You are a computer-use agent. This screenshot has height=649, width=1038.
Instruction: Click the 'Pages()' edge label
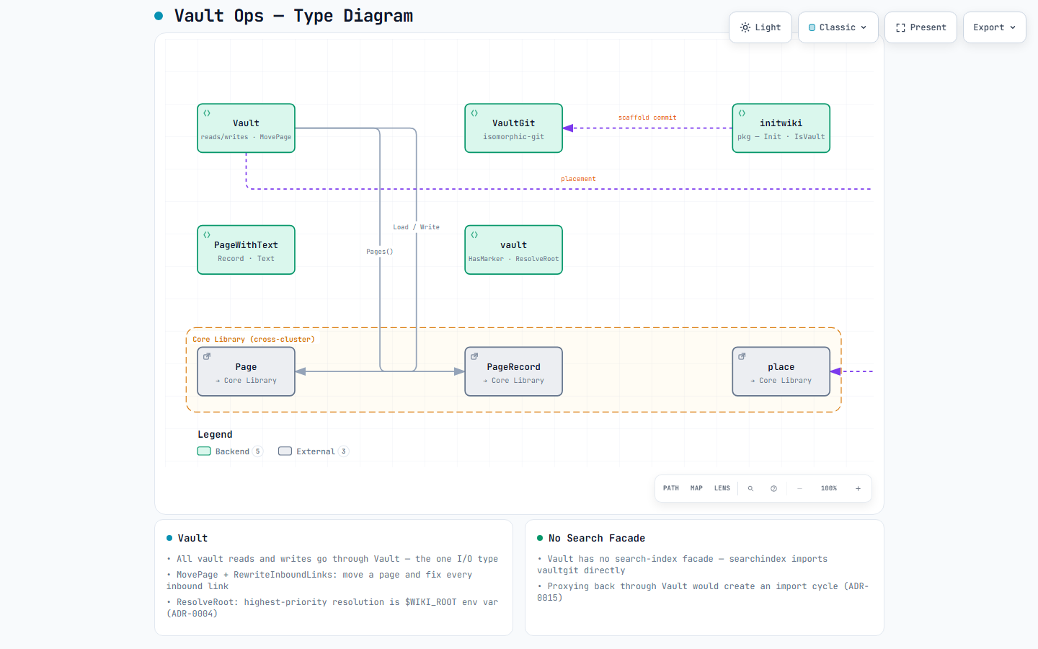[379, 252]
